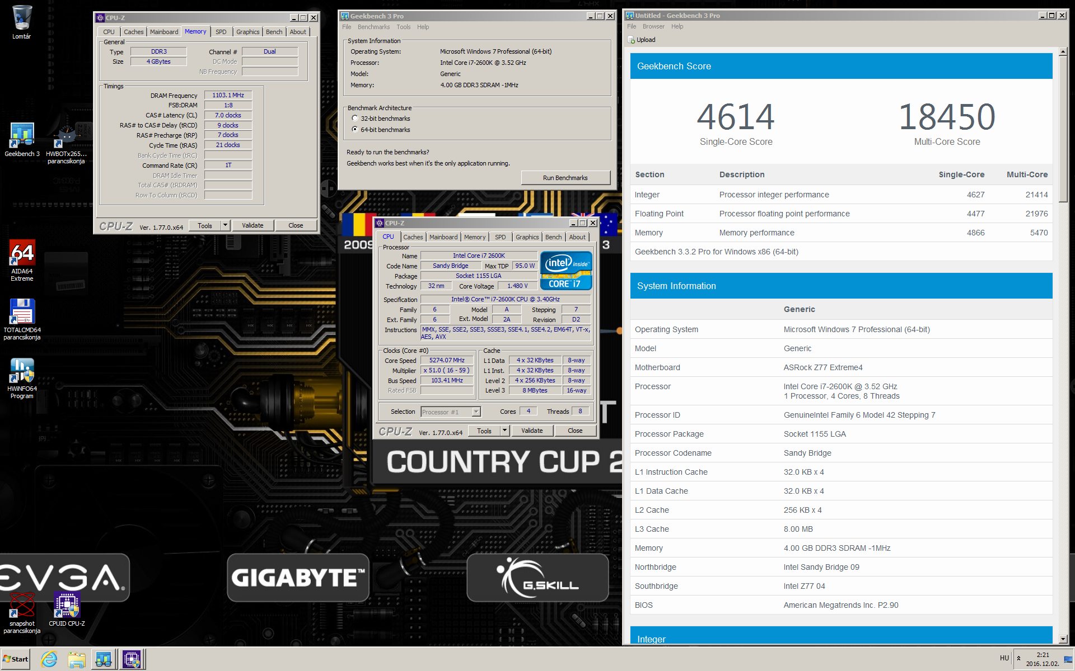Click Core Speed value 5274.07 MHz
Viewport: 1075px width, 671px height.
tap(447, 360)
